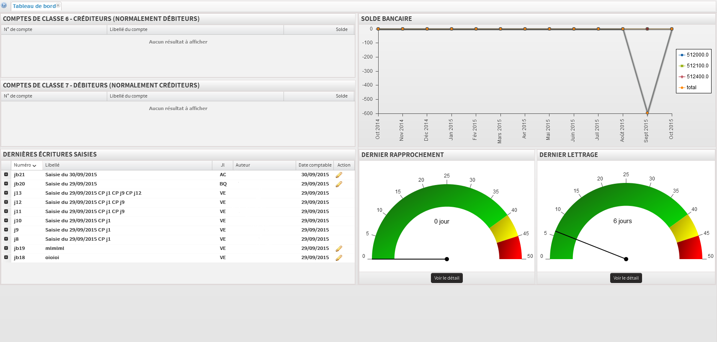Edit entry jb21 with pencil icon

pyautogui.click(x=339, y=175)
